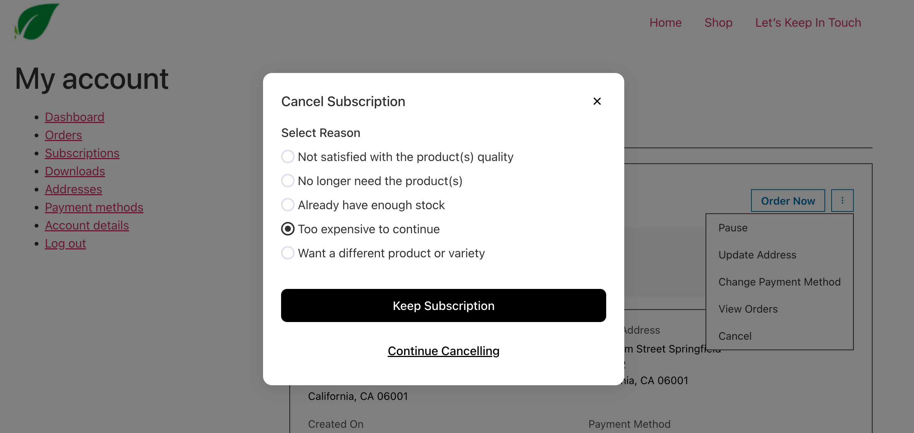Choose Pause from subscription actions menu
Viewport: 914px width, 433px height.
pos(732,228)
